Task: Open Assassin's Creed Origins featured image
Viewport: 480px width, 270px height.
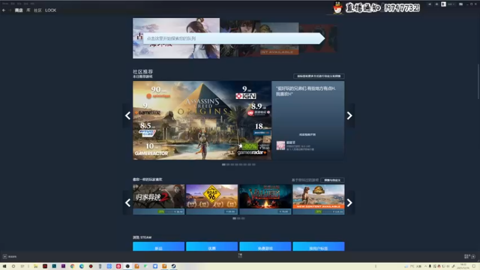Action: point(202,120)
